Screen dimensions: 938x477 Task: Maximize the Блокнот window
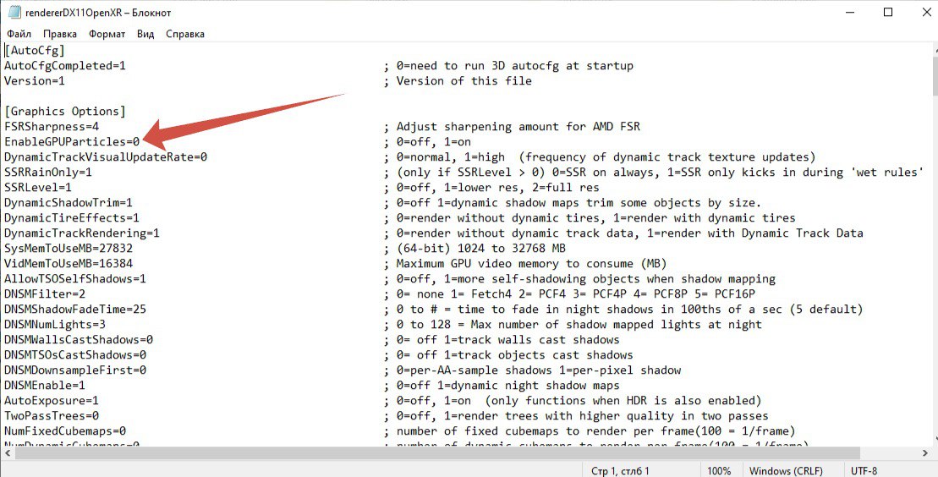888,13
